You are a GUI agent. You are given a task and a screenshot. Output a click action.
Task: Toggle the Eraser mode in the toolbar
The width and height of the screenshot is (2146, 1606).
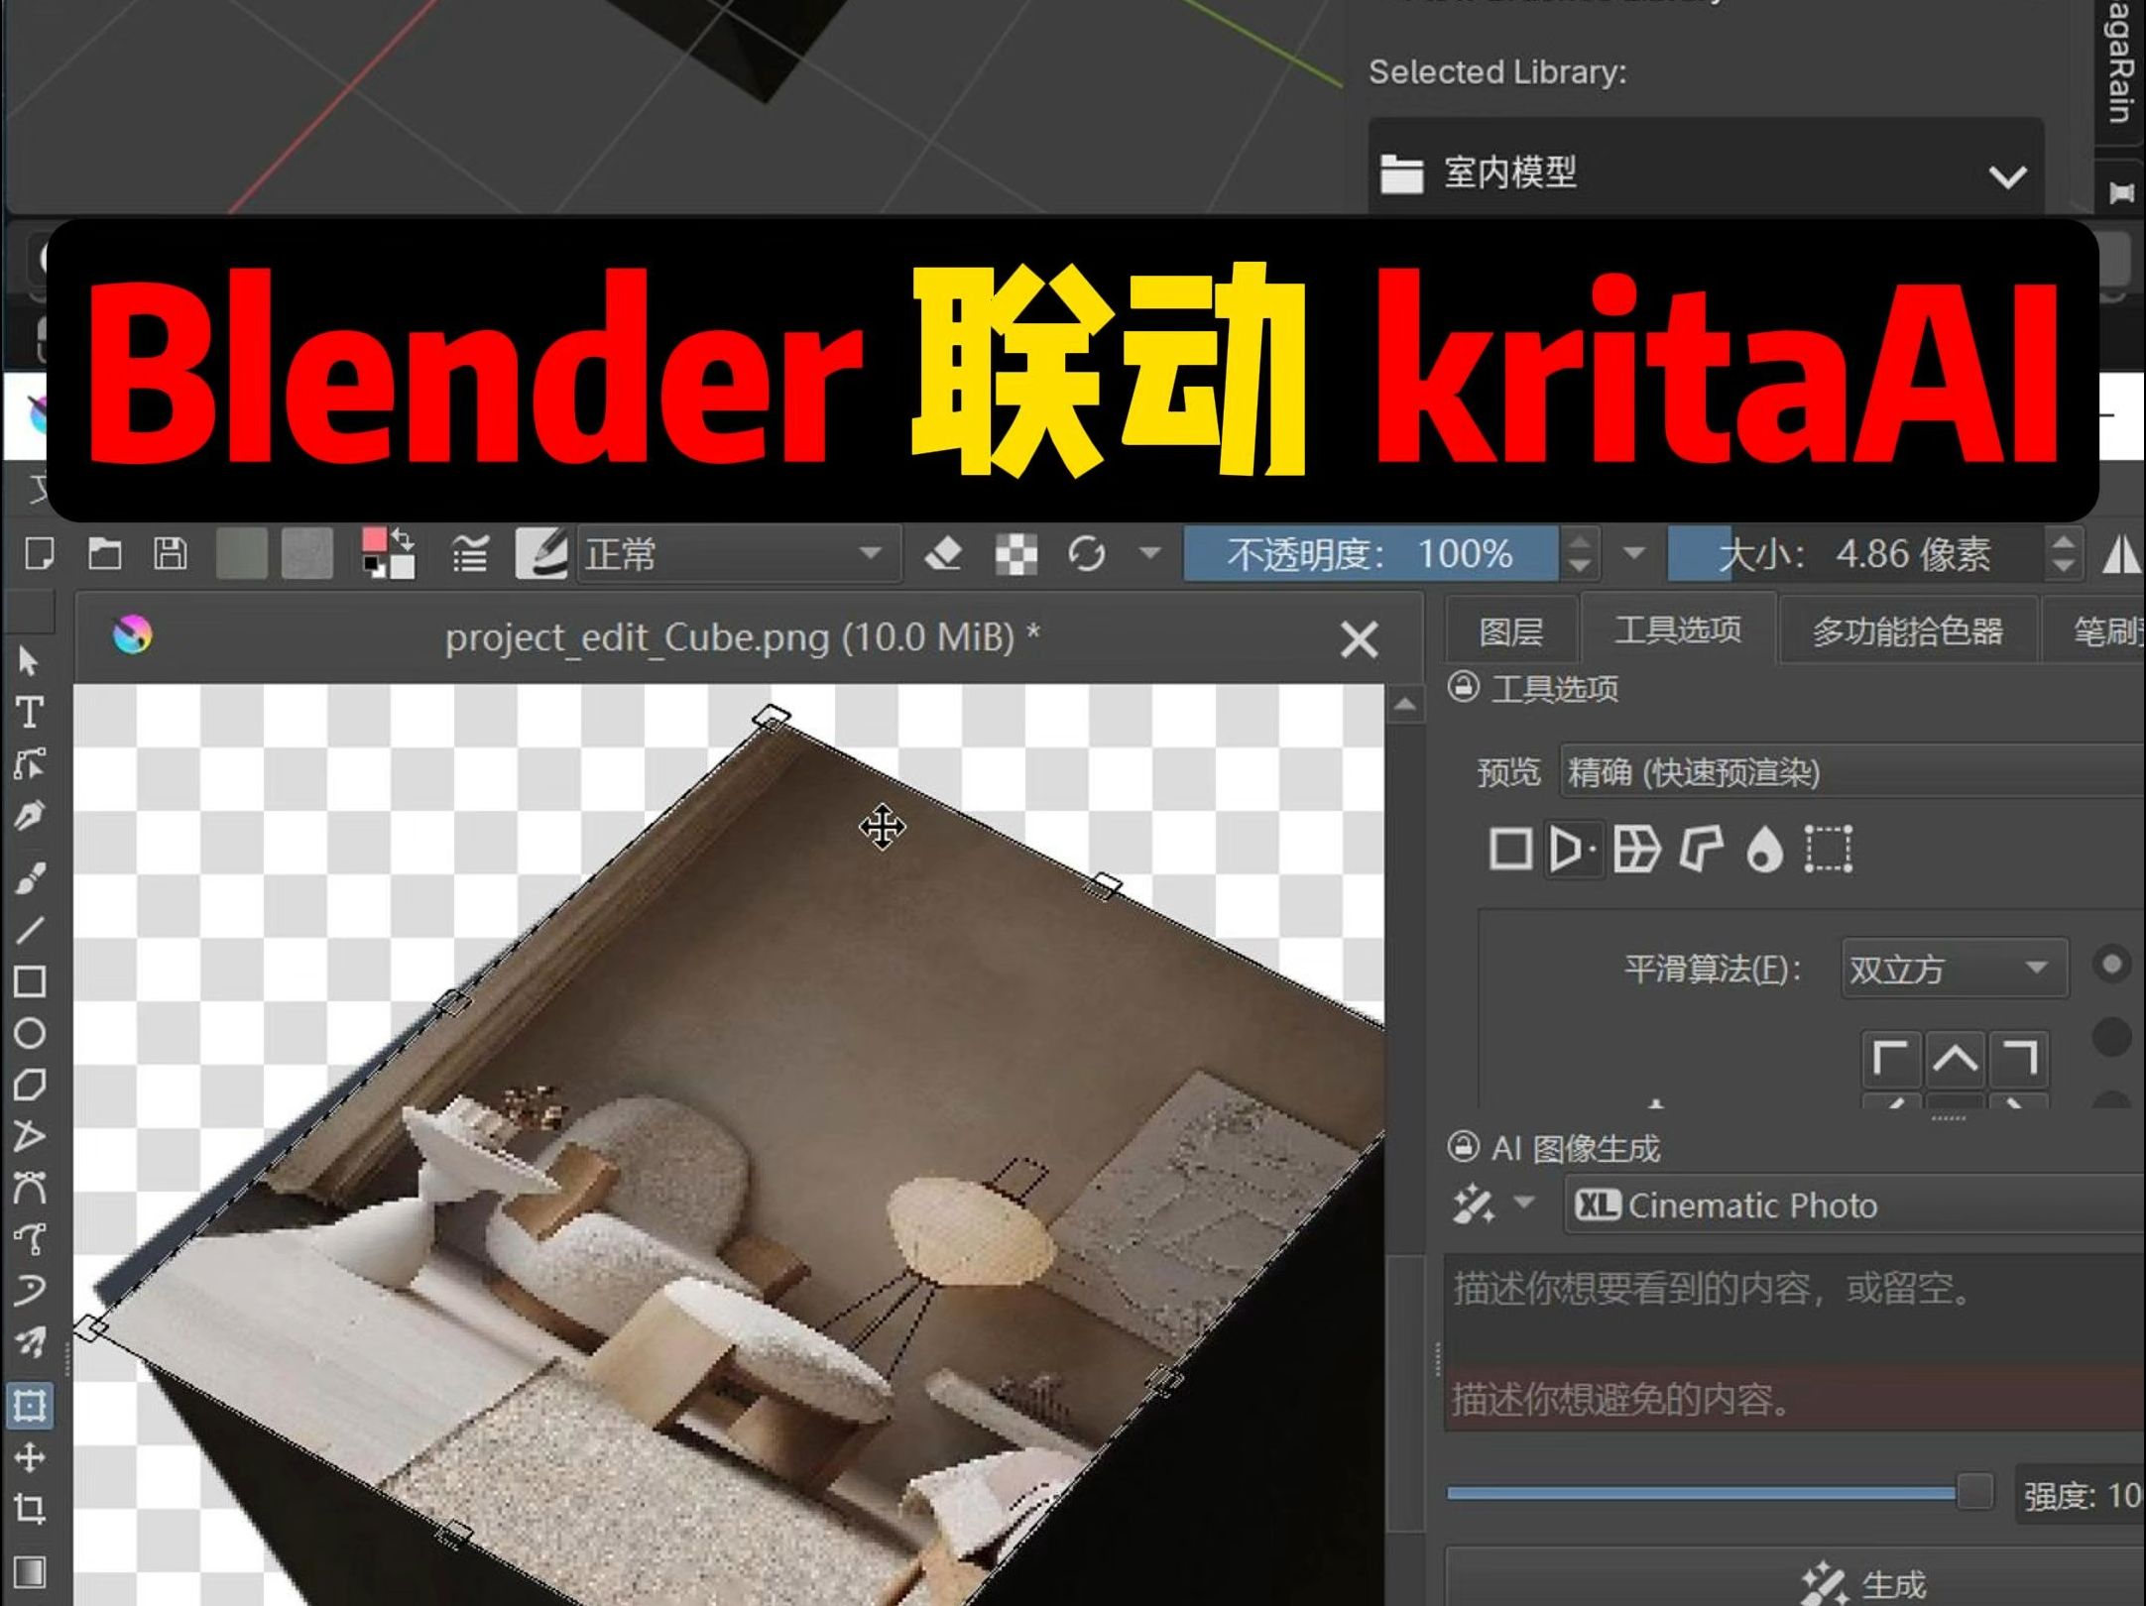point(944,555)
